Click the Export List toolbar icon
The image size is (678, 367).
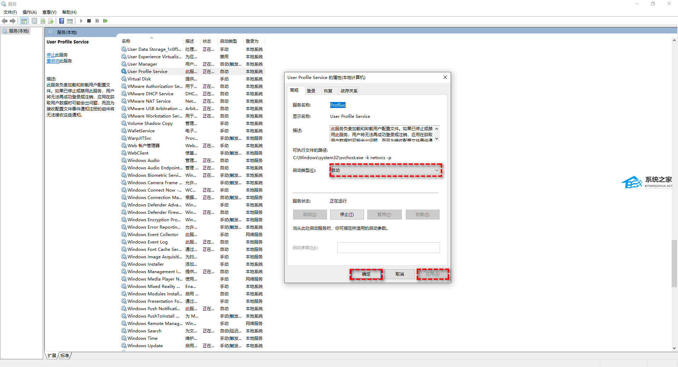51,21
